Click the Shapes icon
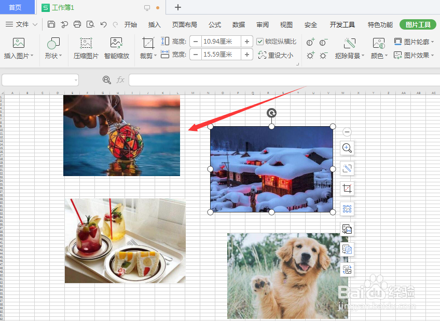 click(53, 43)
